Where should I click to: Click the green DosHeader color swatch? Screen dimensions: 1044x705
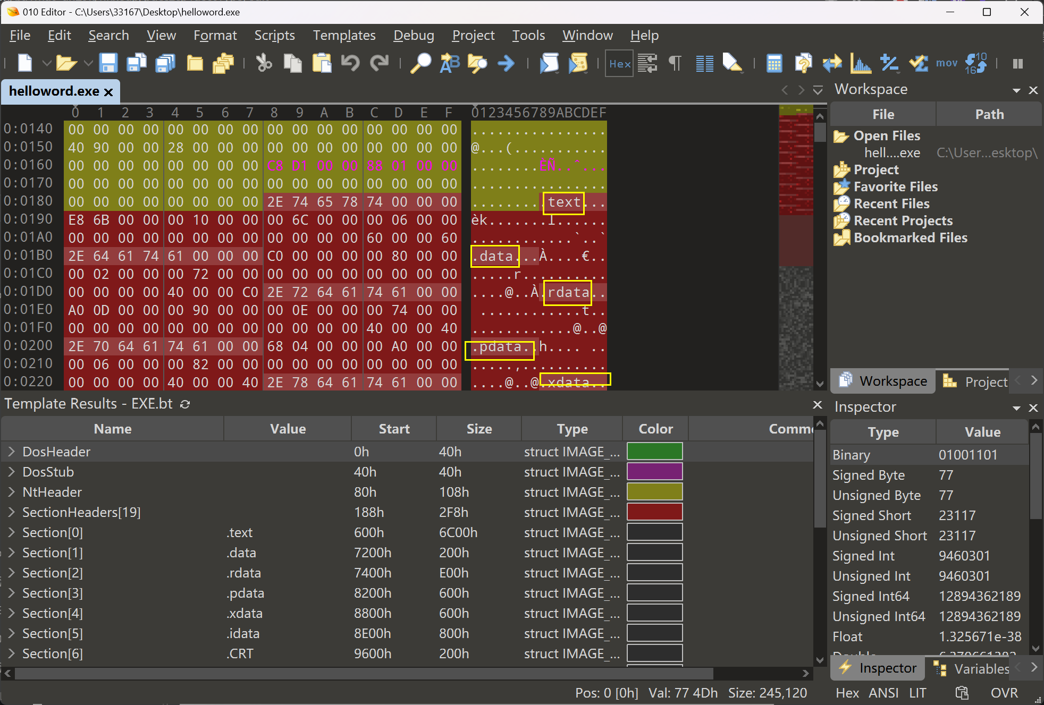654,451
